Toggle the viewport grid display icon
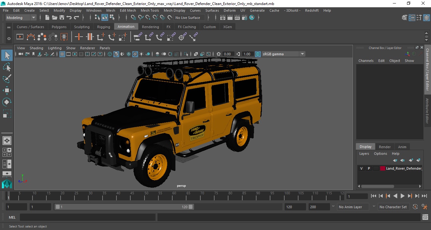This screenshot has width=431, height=230. tap(62, 54)
